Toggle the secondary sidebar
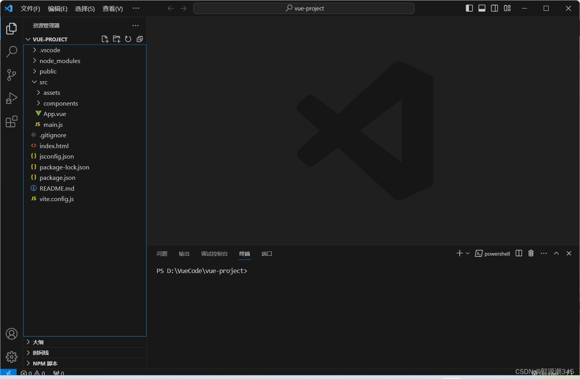The width and height of the screenshot is (580, 379). pos(494,8)
